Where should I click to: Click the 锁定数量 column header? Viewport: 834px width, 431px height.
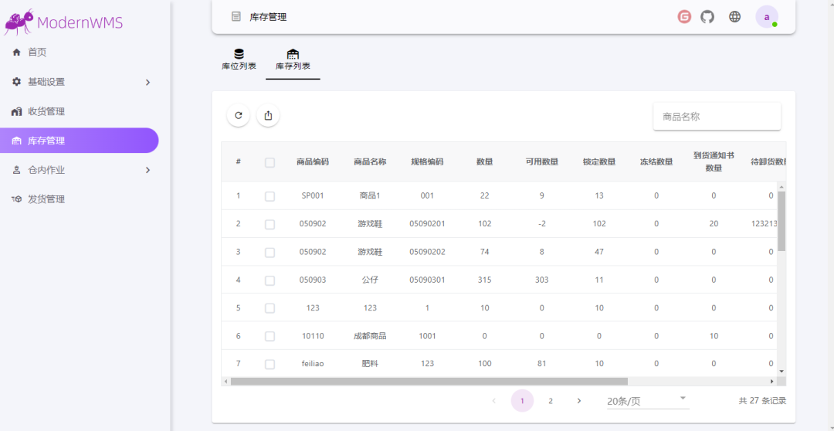599,161
